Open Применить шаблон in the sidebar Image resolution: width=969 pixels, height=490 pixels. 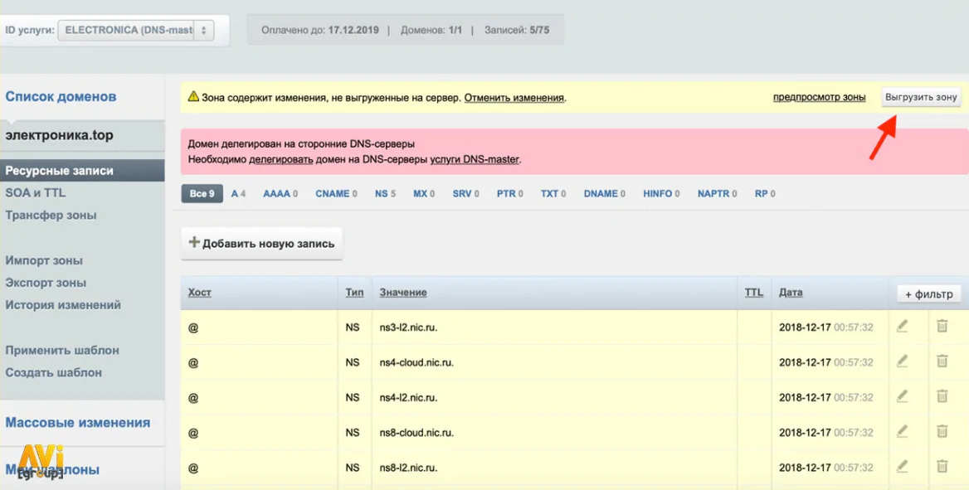(x=61, y=350)
